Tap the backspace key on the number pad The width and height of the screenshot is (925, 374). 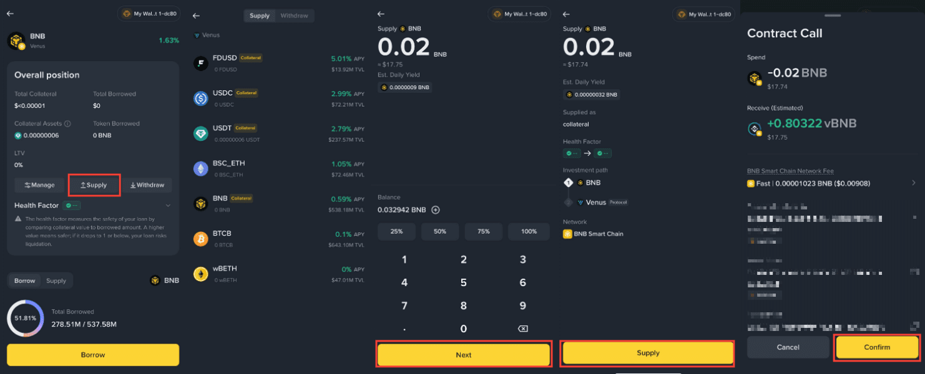(x=523, y=328)
